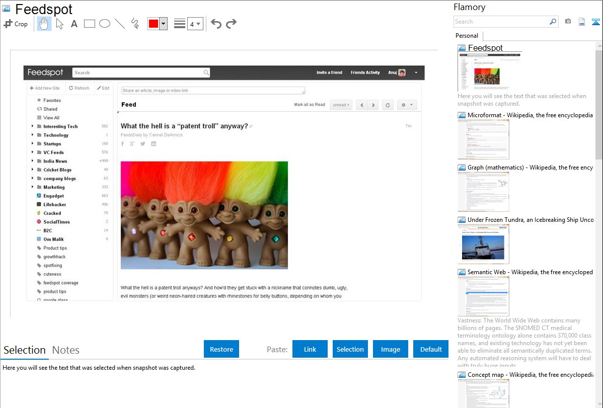Screen dimensions: 603x408
Task: Open the Engadget feed
Action: click(53, 196)
